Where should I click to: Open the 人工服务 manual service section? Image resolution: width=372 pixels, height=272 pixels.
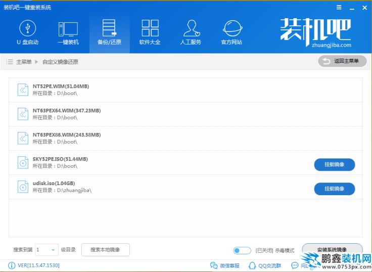pos(191,33)
